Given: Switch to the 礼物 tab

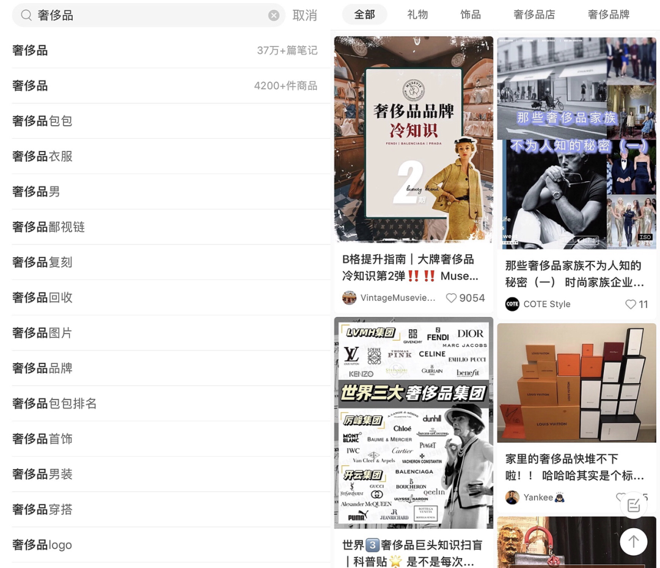Looking at the screenshot, I should pos(417,14).
